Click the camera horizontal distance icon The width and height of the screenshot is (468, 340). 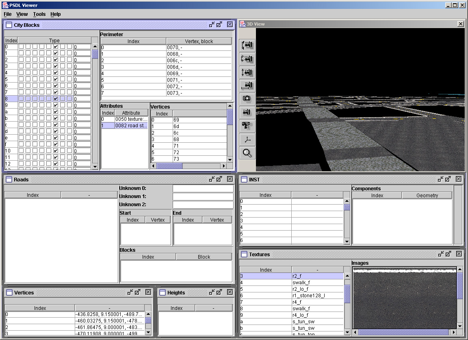[247, 86]
